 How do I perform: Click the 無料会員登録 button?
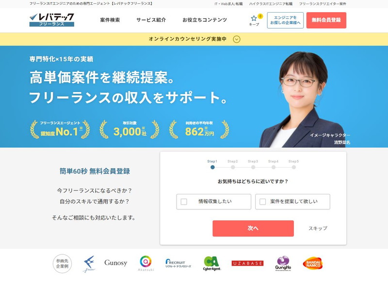pos(326,20)
